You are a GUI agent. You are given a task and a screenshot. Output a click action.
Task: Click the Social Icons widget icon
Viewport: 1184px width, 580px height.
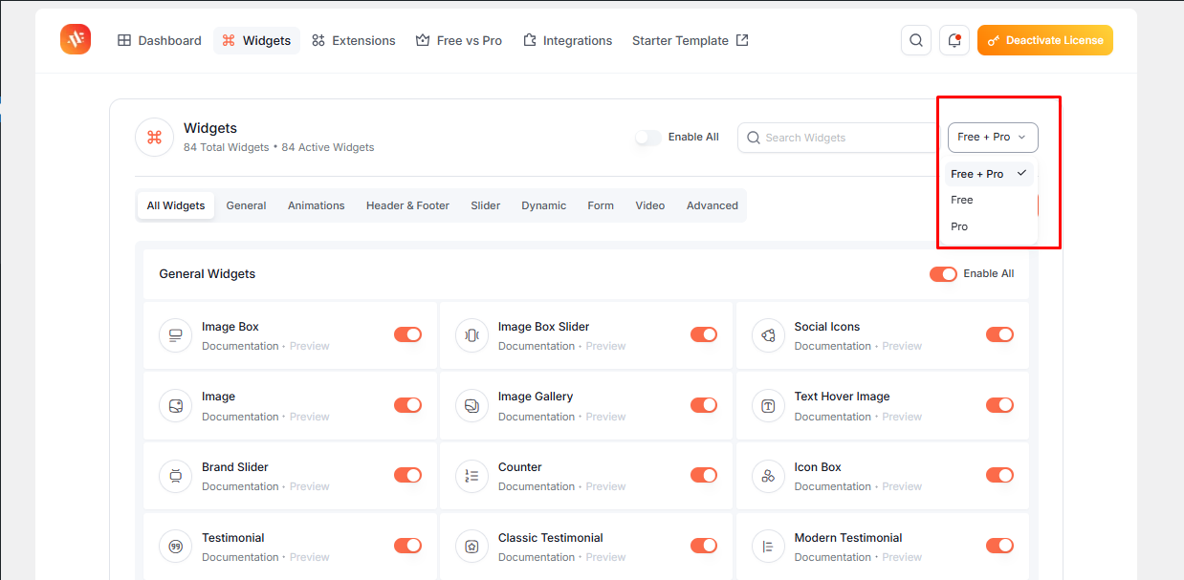pos(768,335)
